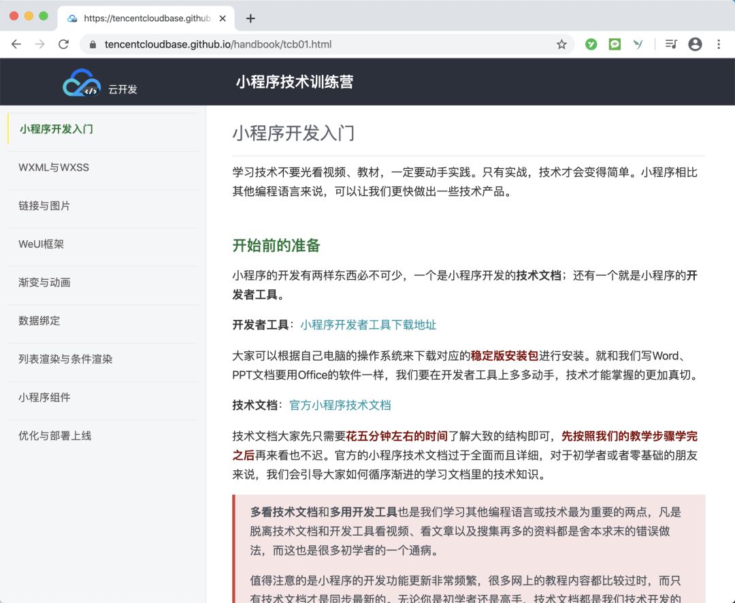Click the padlock site info icon
Viewport: 735px width, 603px height.
click(x=93, y=44)
